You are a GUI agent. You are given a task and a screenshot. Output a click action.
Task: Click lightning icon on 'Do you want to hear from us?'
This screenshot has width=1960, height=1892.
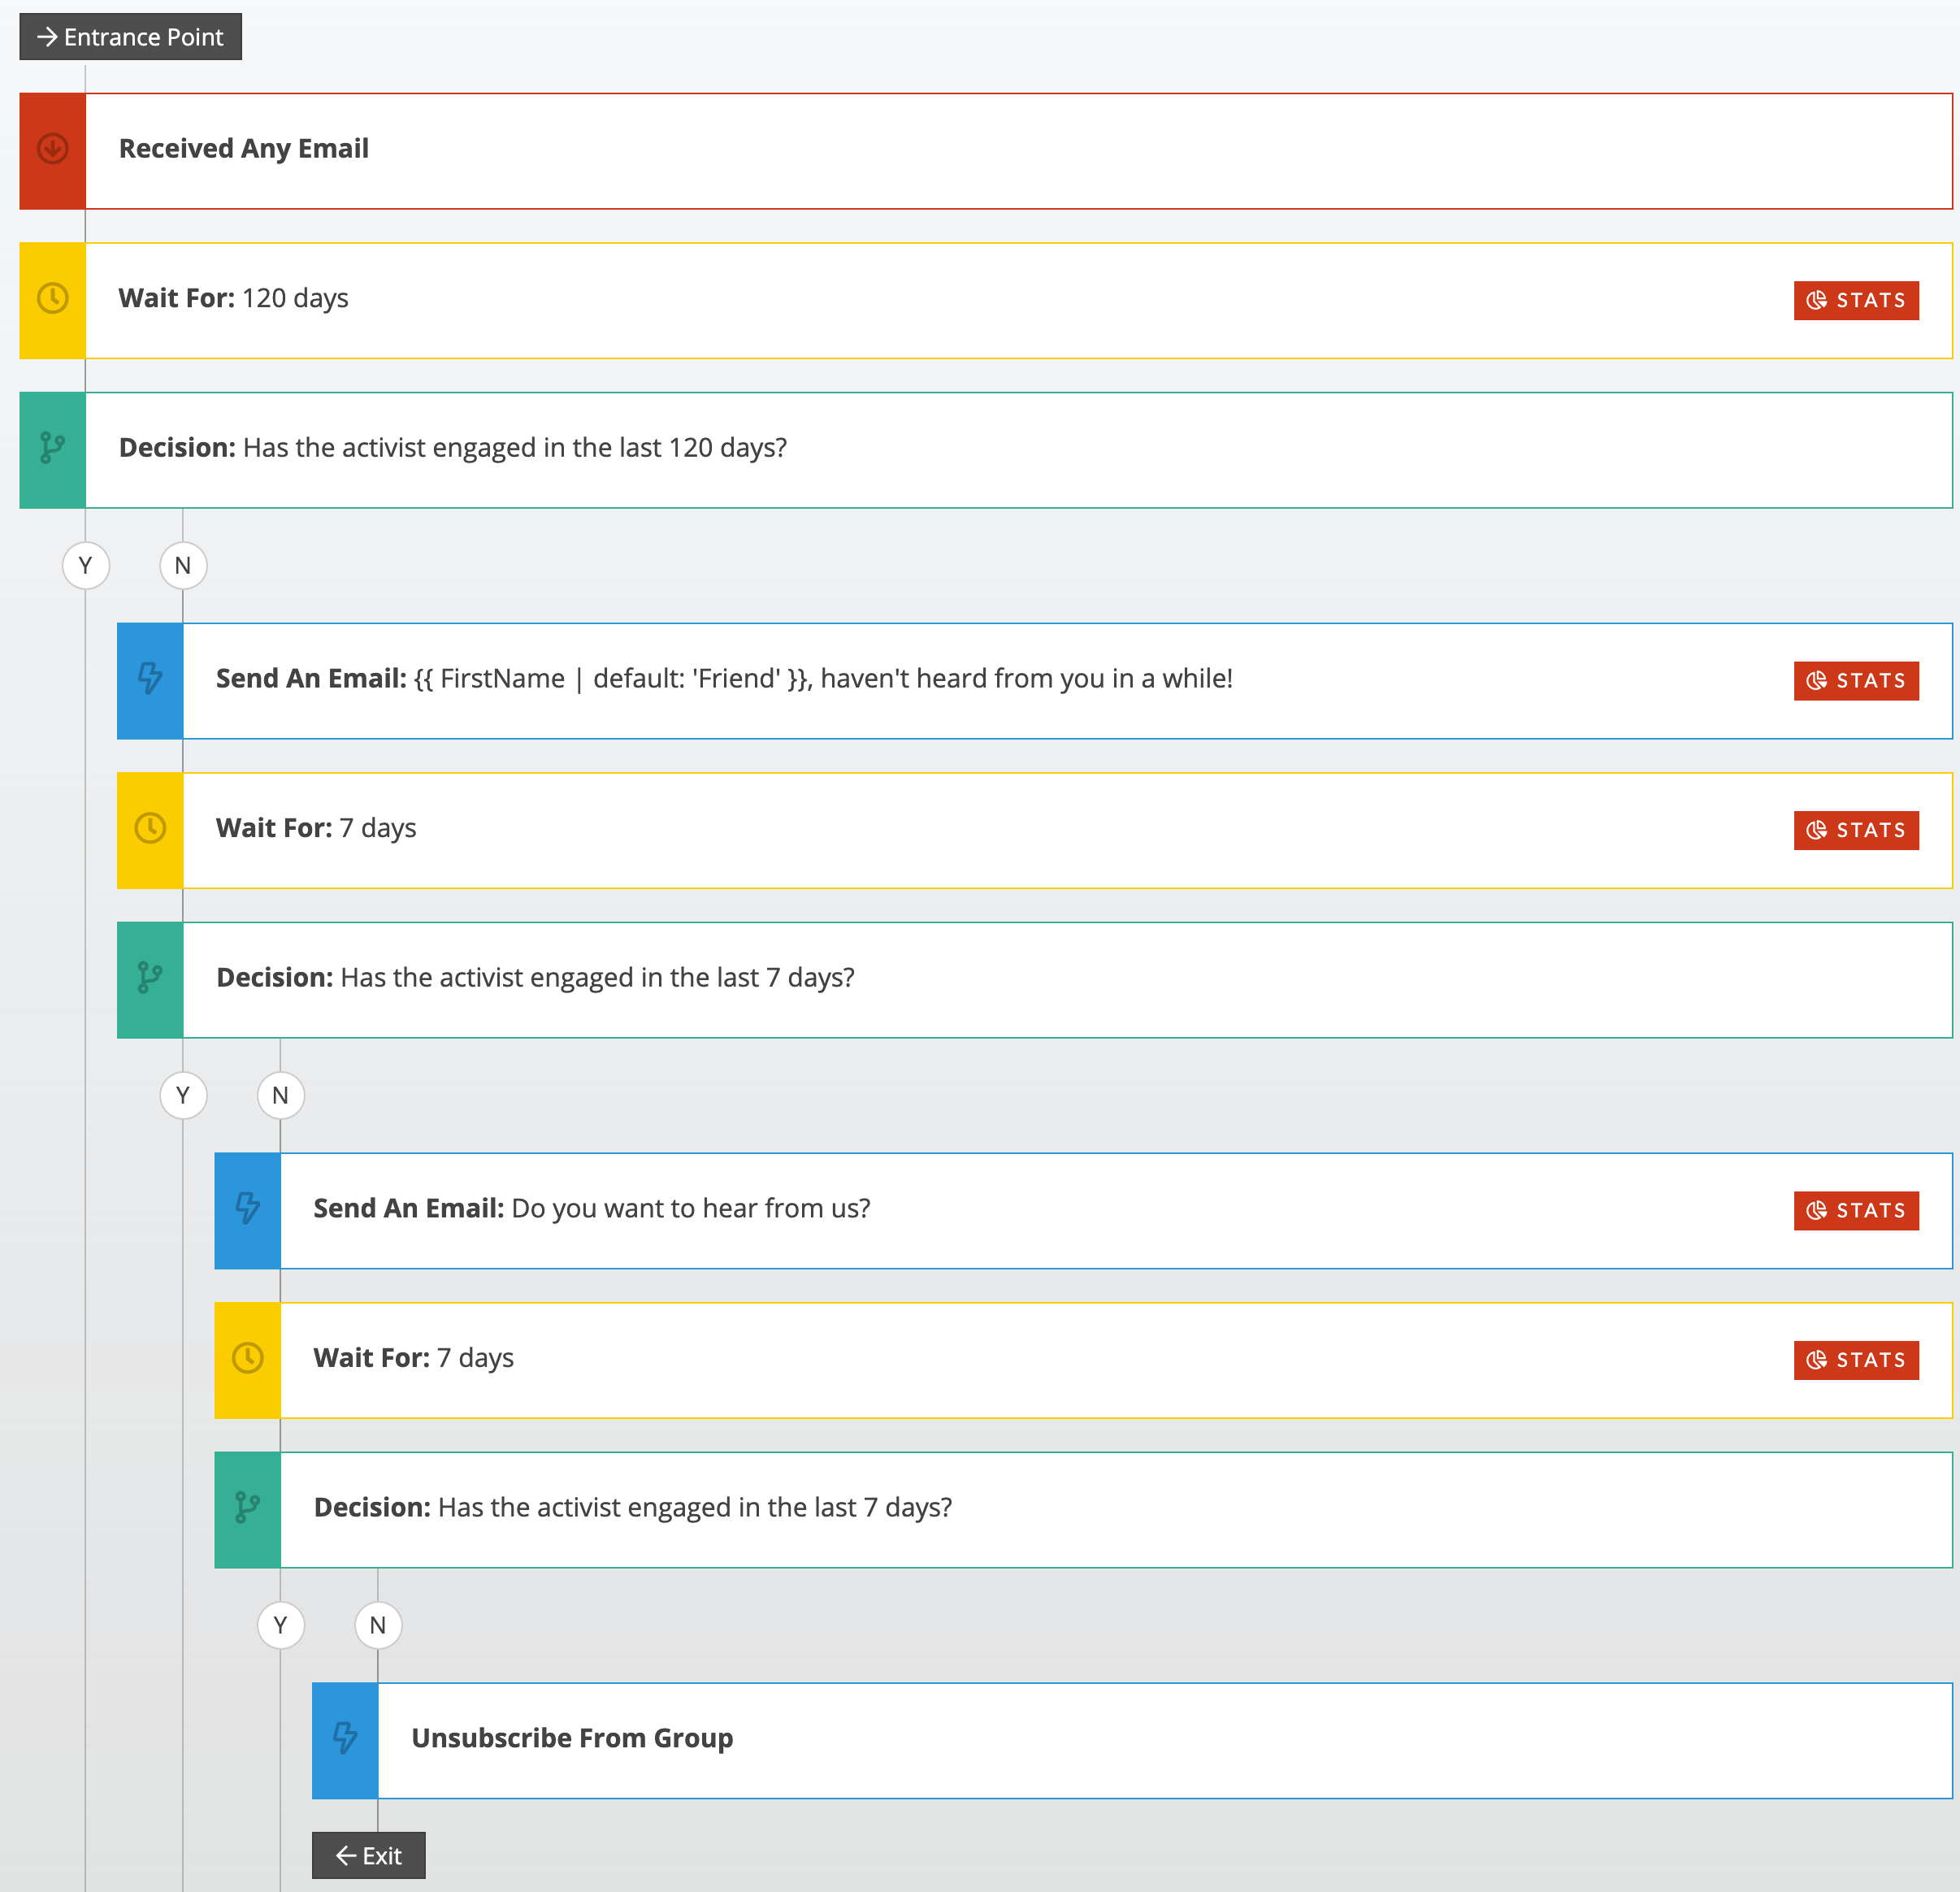point(248,1209)
